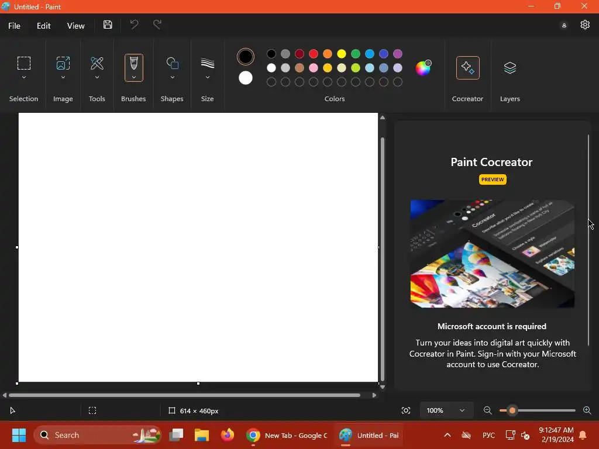Image resolution: width=599 pixels, height=449 pixels.
Task: Open the View menu
Action: [75, 26]
